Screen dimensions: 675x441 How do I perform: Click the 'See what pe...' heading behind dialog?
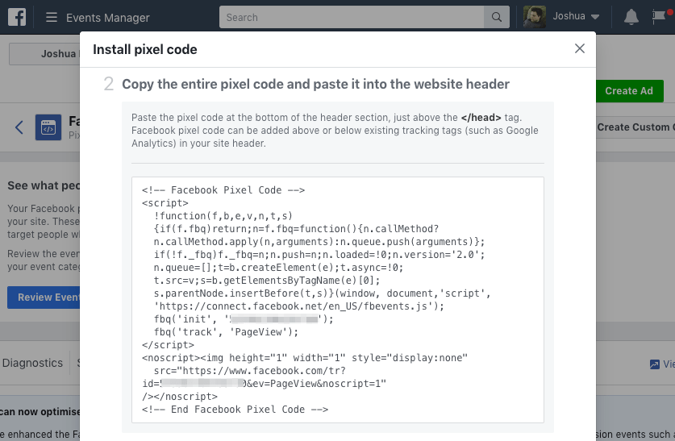coord(44,186)
